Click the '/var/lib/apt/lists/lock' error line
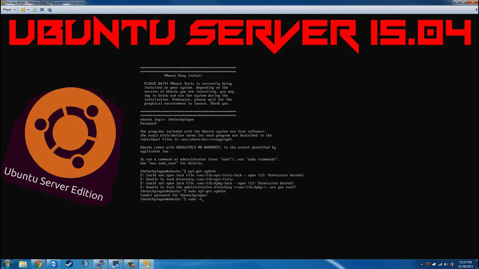 point(222,175)
